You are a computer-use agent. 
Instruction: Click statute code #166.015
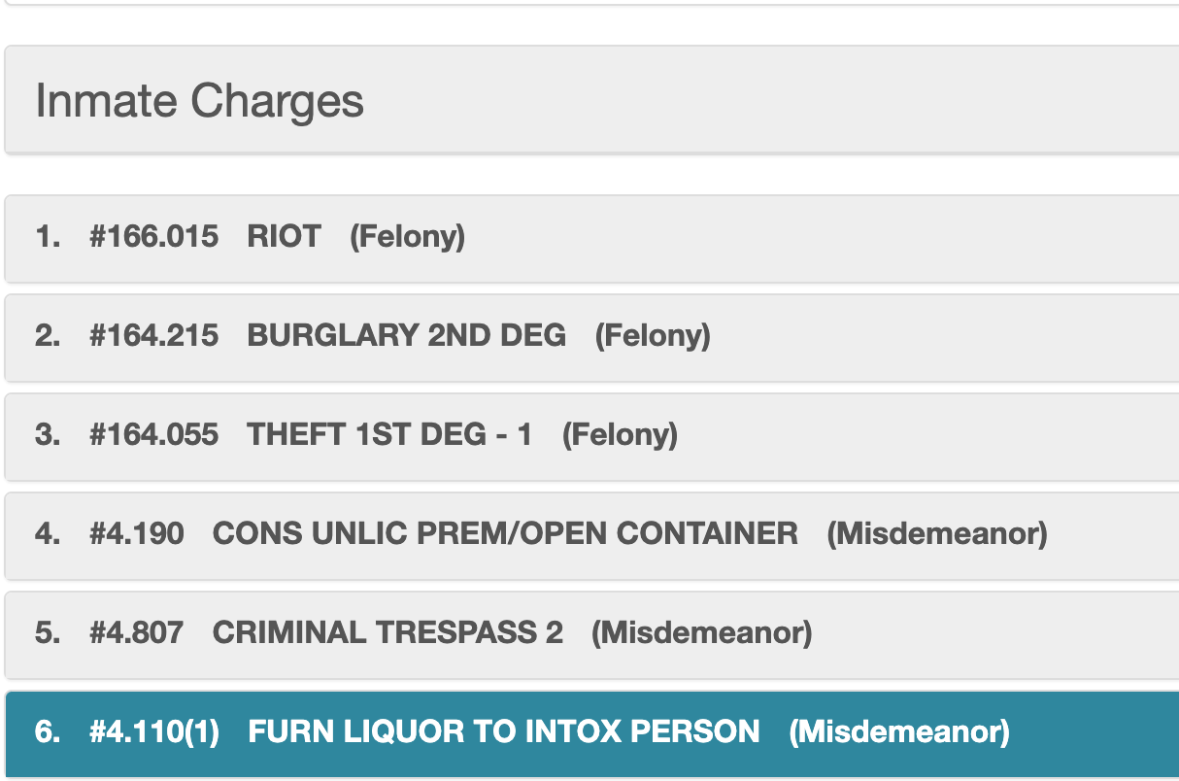pos(153,237)
